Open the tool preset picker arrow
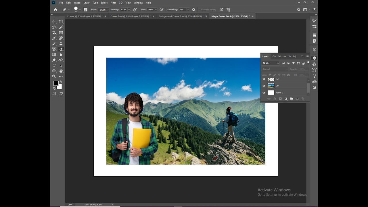 69,9
